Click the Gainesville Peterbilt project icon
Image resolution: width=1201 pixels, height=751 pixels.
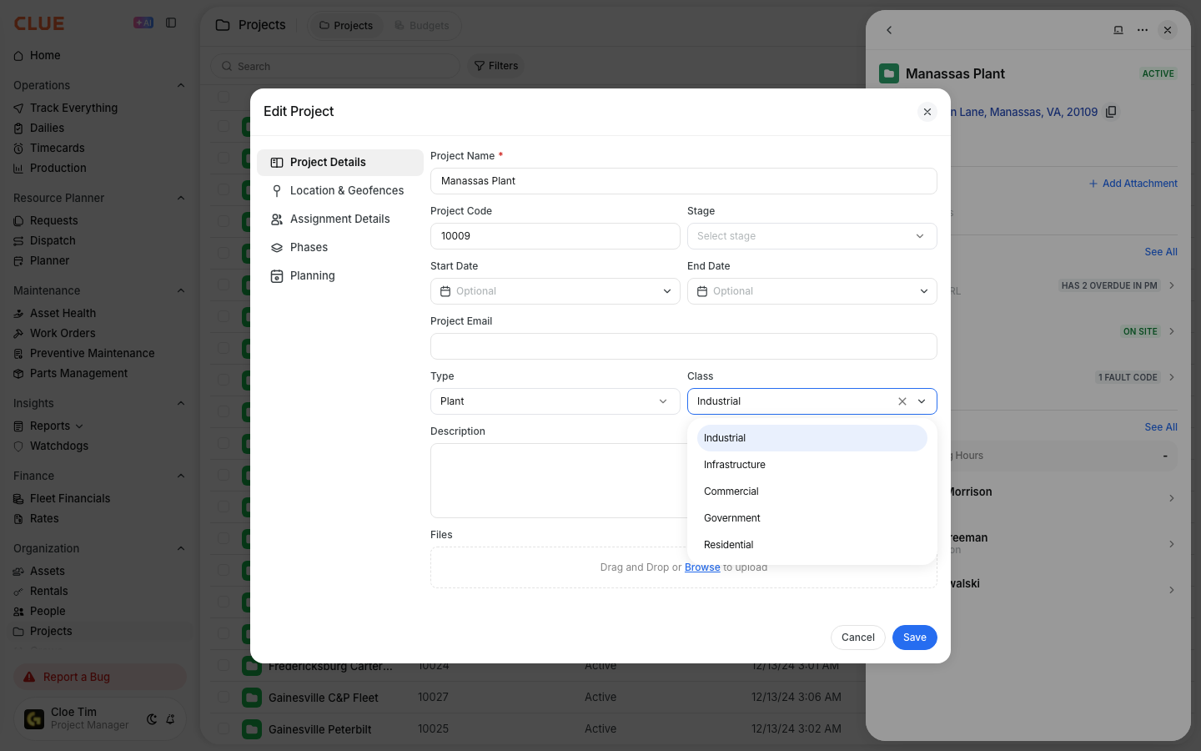click(x=251, y=729)
